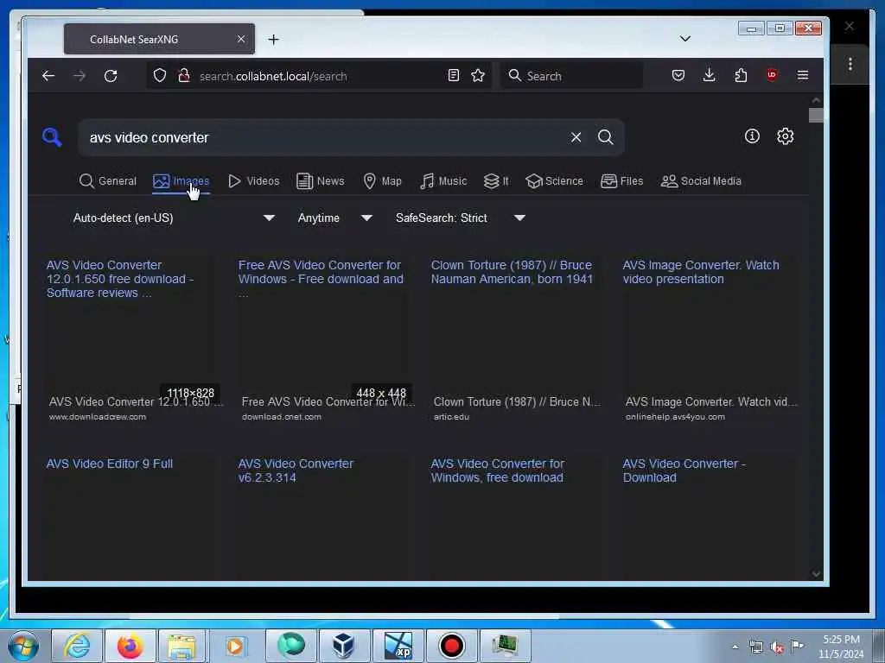Reload the current page

pyautogui.click(x=111, y=76)
